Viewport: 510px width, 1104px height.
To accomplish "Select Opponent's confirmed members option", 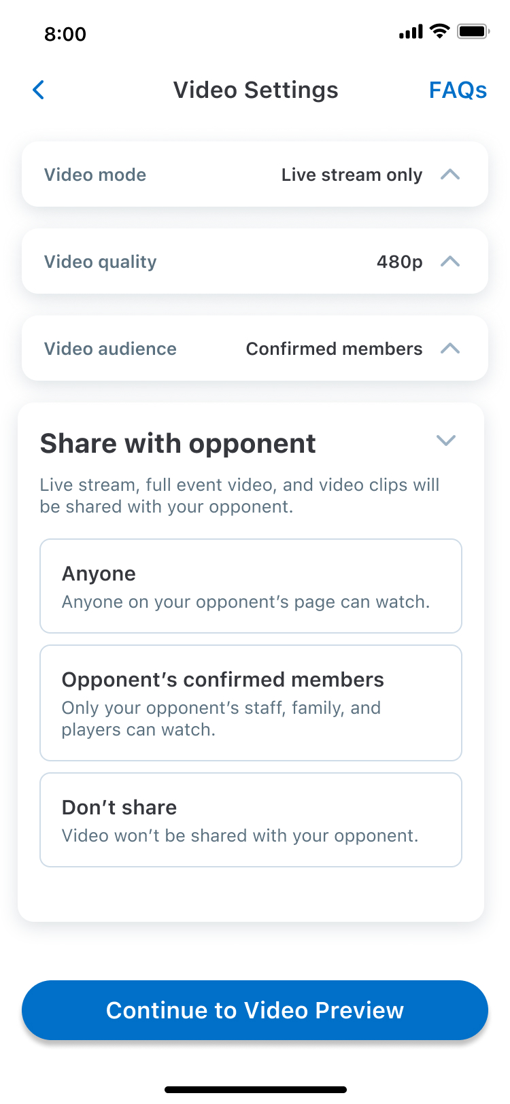I will pos(251,703).
